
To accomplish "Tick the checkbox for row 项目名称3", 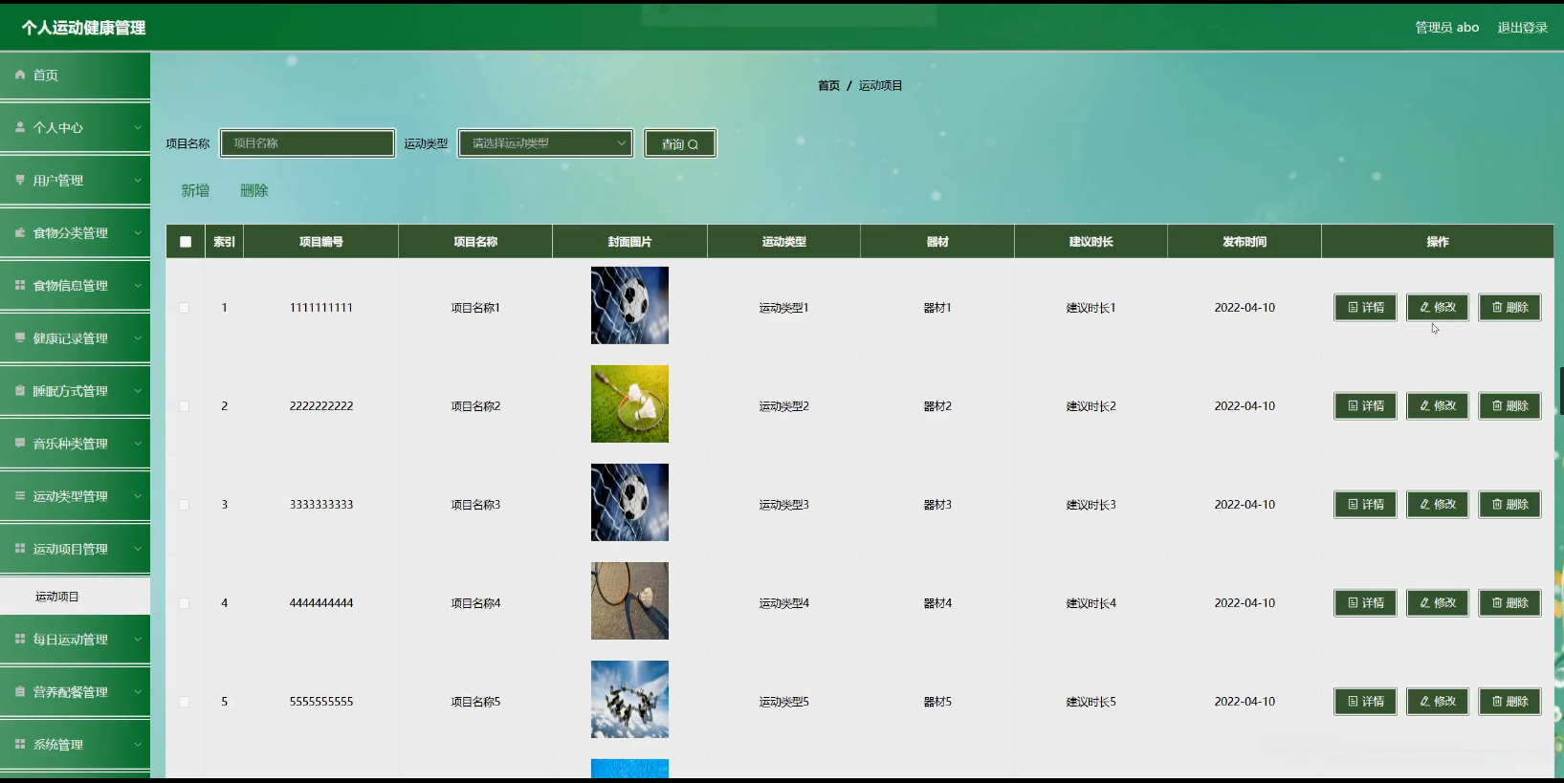I will coord(185,505).
